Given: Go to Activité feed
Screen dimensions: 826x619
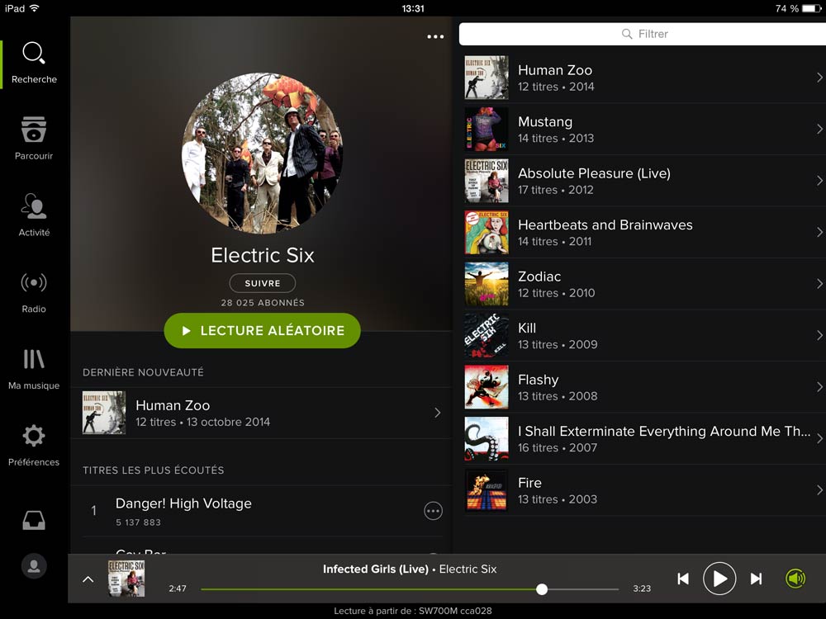Looking at the screenshot, I should pos(34,206).
